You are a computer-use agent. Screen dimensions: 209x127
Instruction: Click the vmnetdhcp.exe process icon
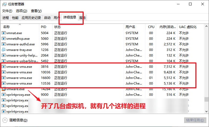point(4,38)
